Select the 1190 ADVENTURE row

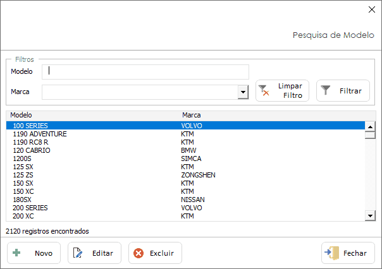tap(185, 134)
